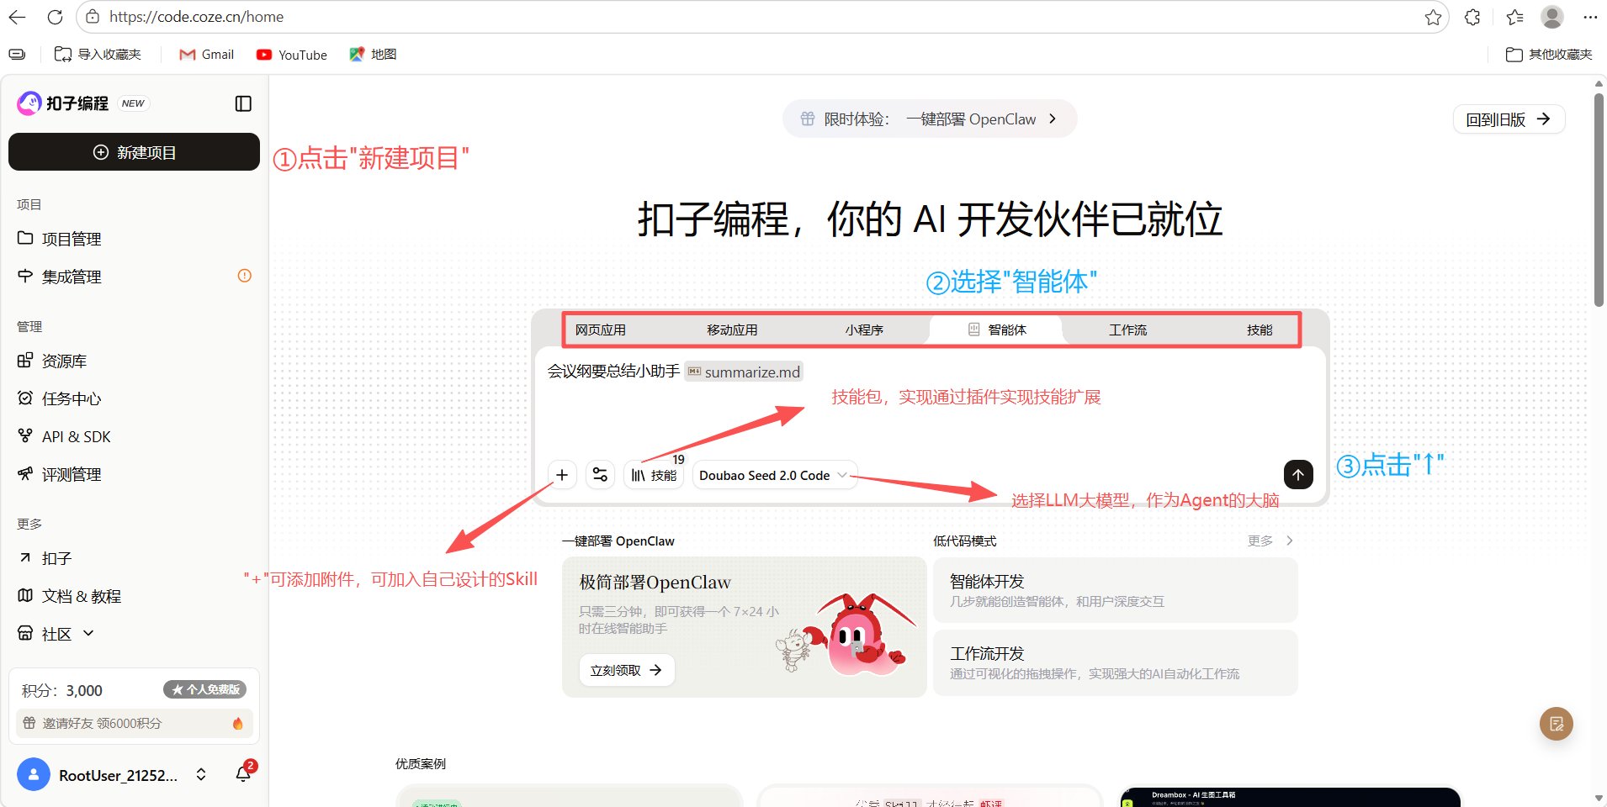Bookmark page with the star icon

coord(1433,17)
